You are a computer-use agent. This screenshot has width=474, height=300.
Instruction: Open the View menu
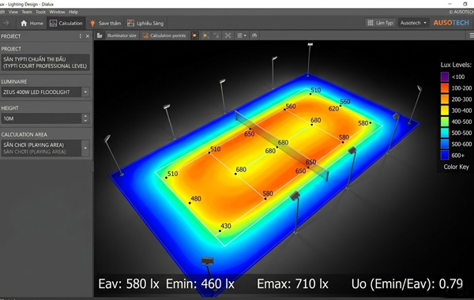(13, 12)
